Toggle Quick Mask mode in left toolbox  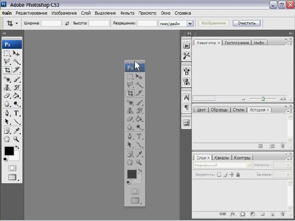coord(12,168)
